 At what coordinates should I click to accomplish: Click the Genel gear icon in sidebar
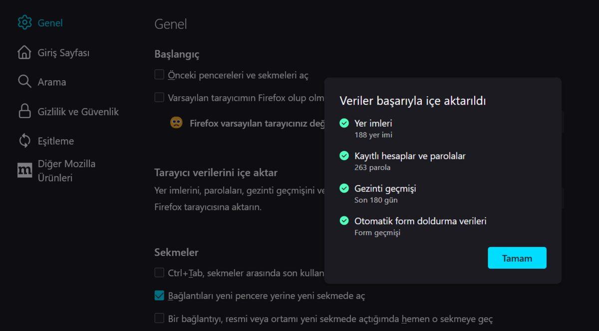pyautogui.click(x=23, y=22)
